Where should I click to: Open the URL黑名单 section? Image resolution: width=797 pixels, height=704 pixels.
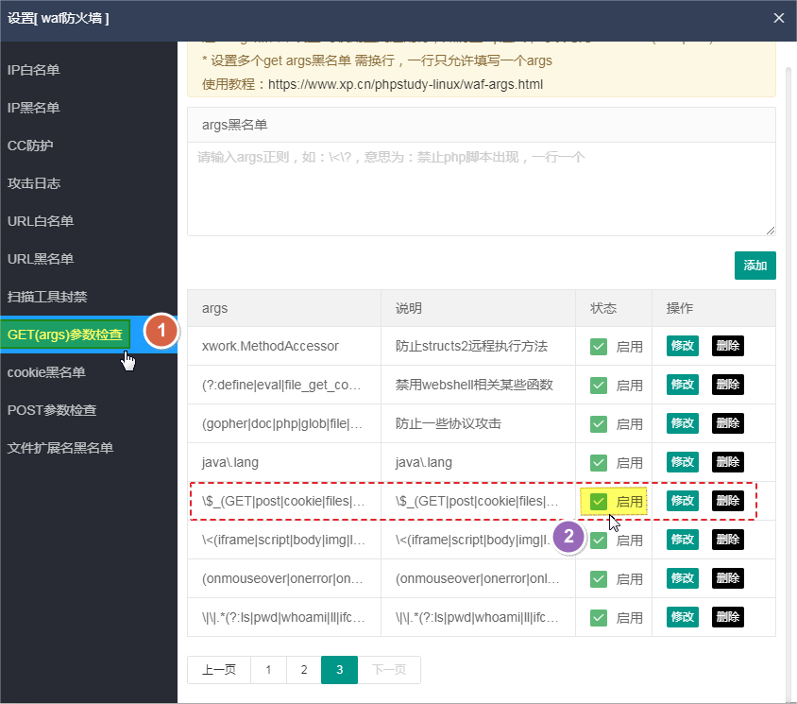(41, 259)
